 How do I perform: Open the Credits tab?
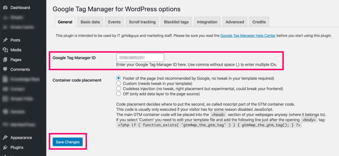[259, 22]
